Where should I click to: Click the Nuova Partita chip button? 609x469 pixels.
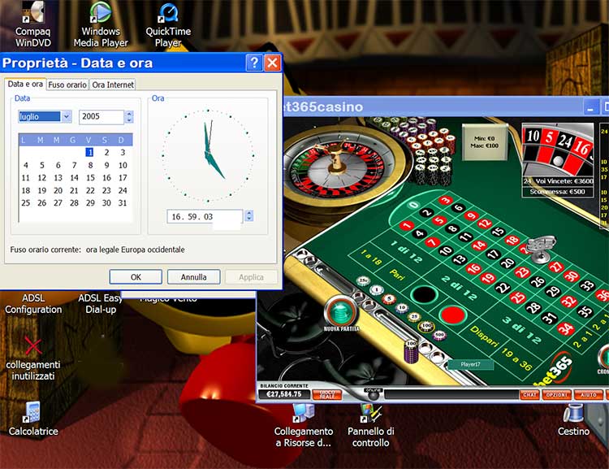[341, 313]
